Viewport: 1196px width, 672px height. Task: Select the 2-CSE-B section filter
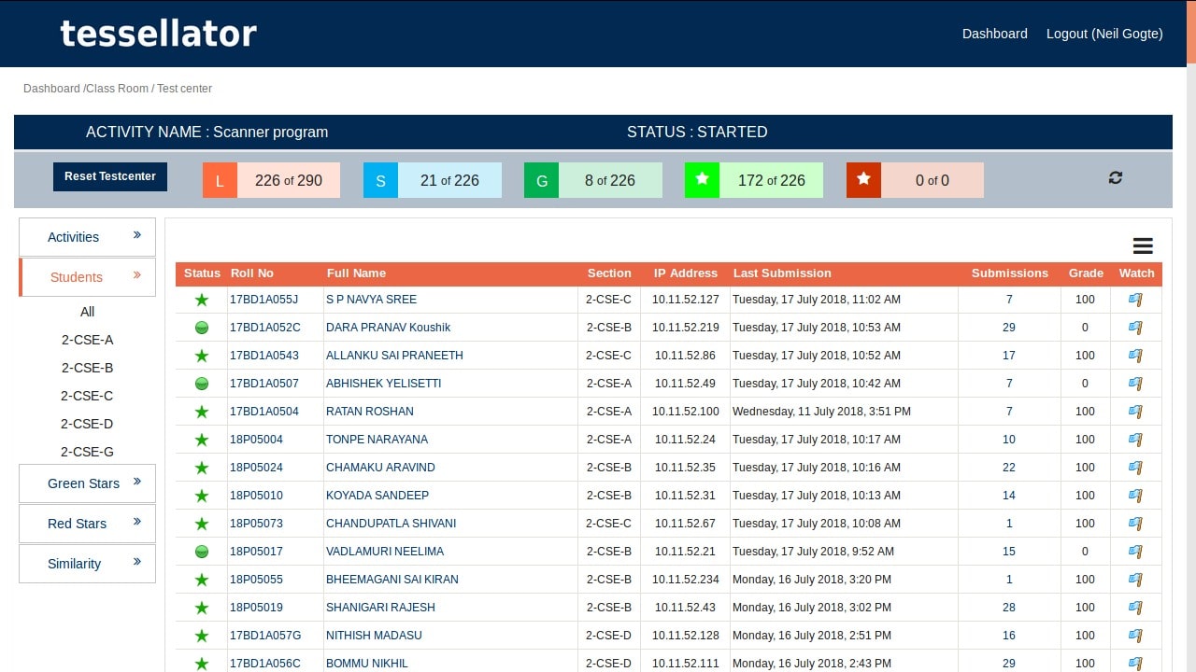87,368
